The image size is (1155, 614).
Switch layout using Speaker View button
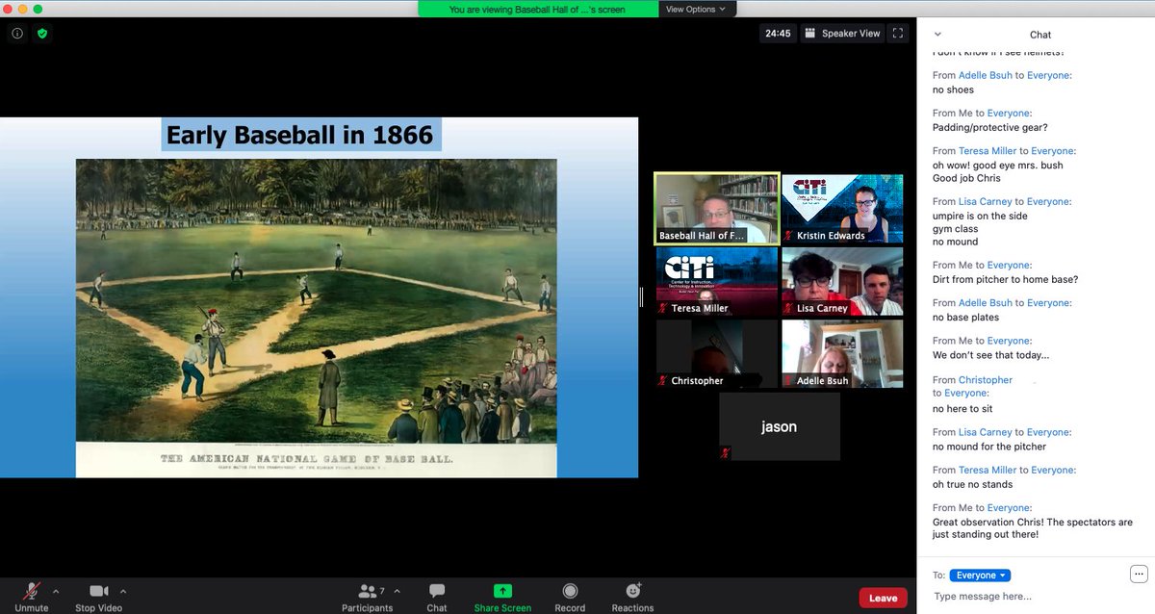point(842,33)
